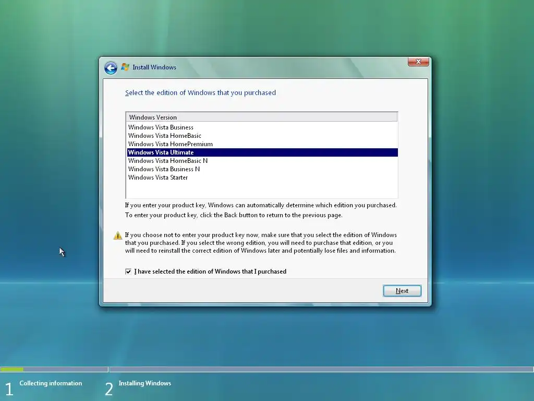Image resolution: width=534 pixels, height=401 pixels.
Task: Select Windows Vista Starter edition
Action: [x=262, y=178]
